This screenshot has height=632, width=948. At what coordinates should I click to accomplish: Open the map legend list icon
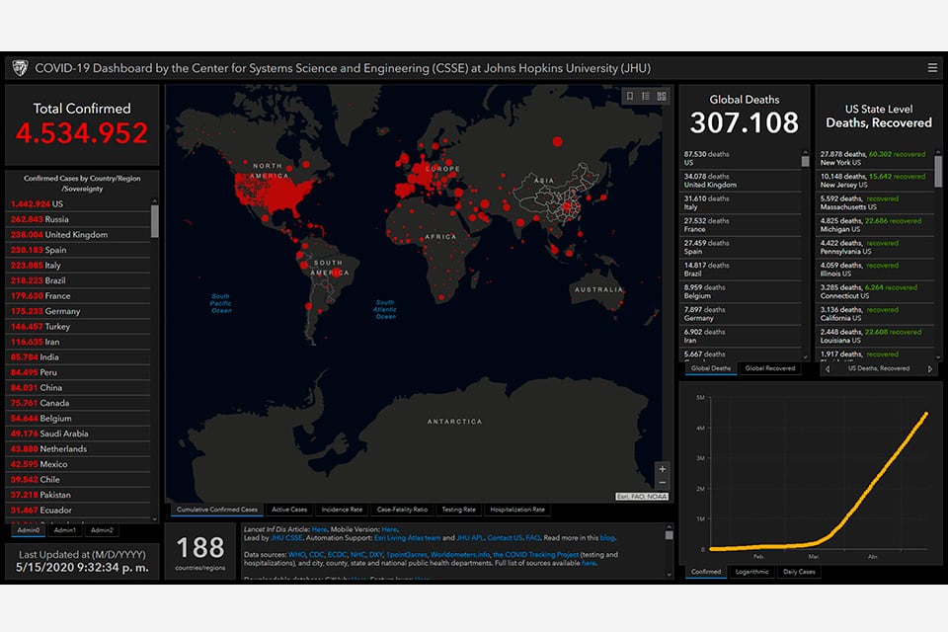tap(645, 96)
